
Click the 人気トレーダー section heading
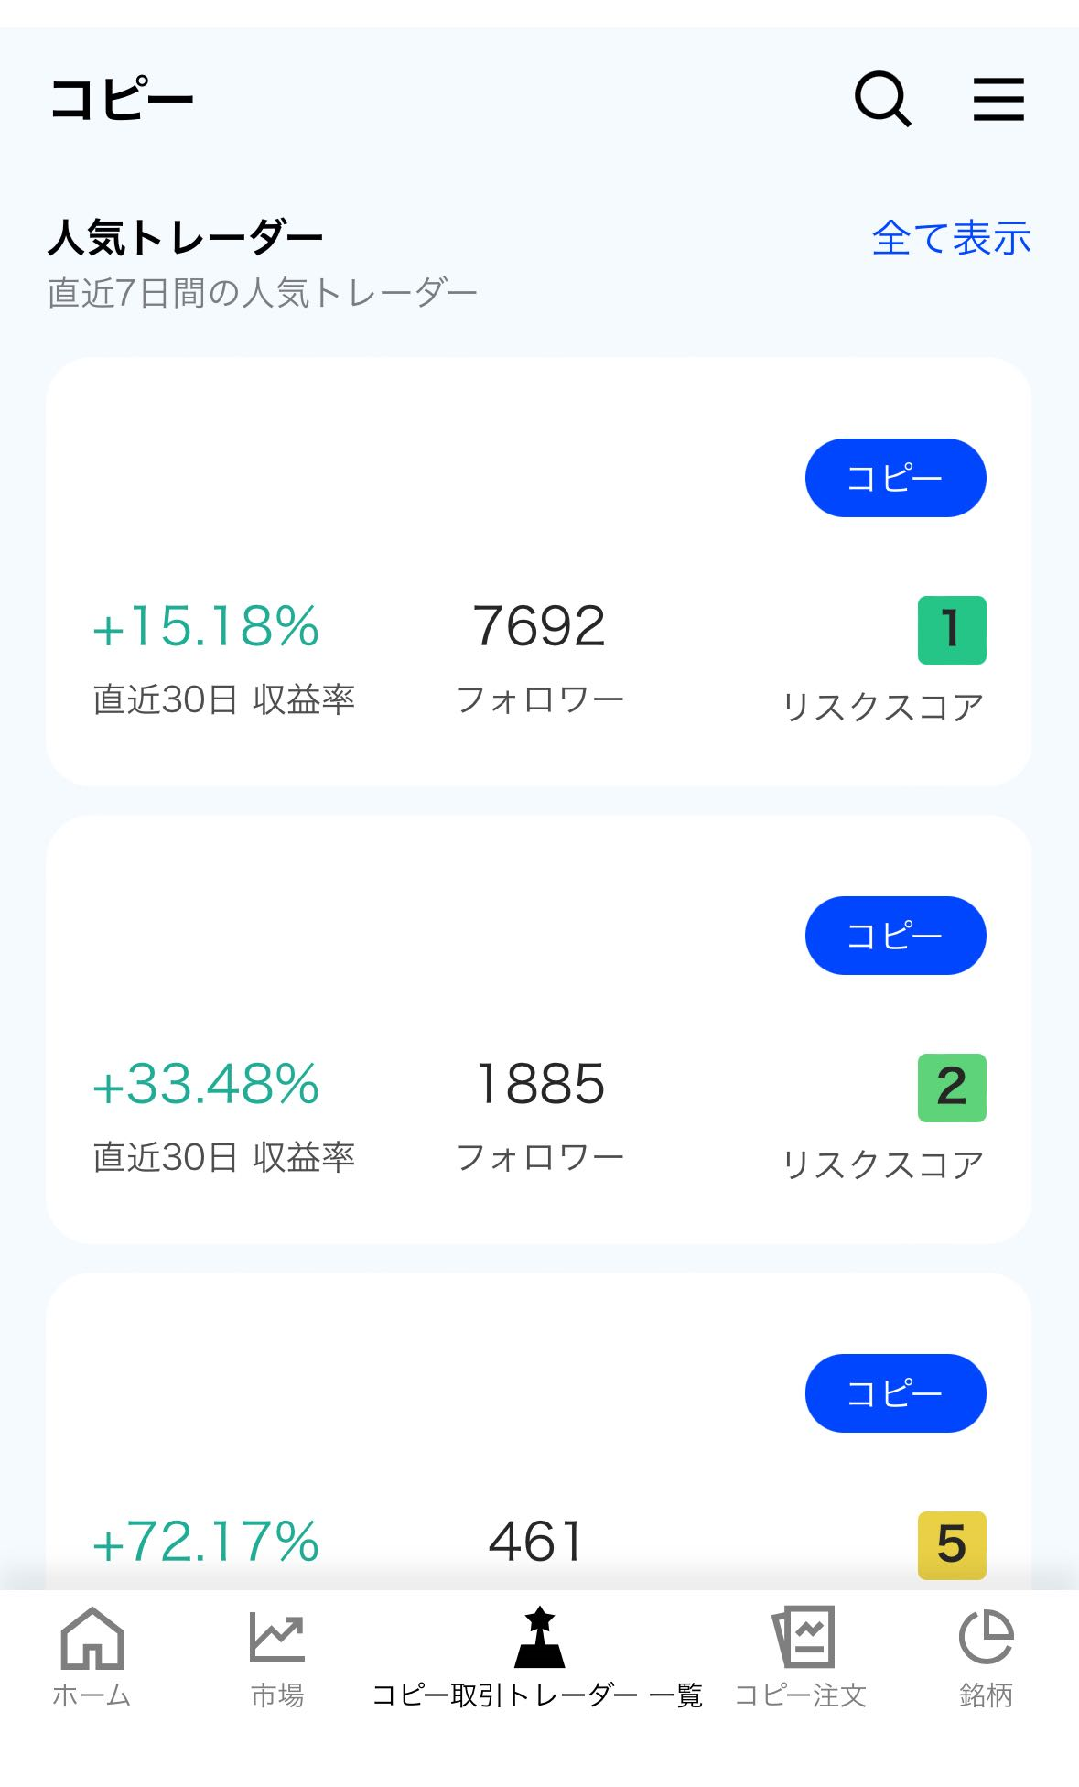185,238
